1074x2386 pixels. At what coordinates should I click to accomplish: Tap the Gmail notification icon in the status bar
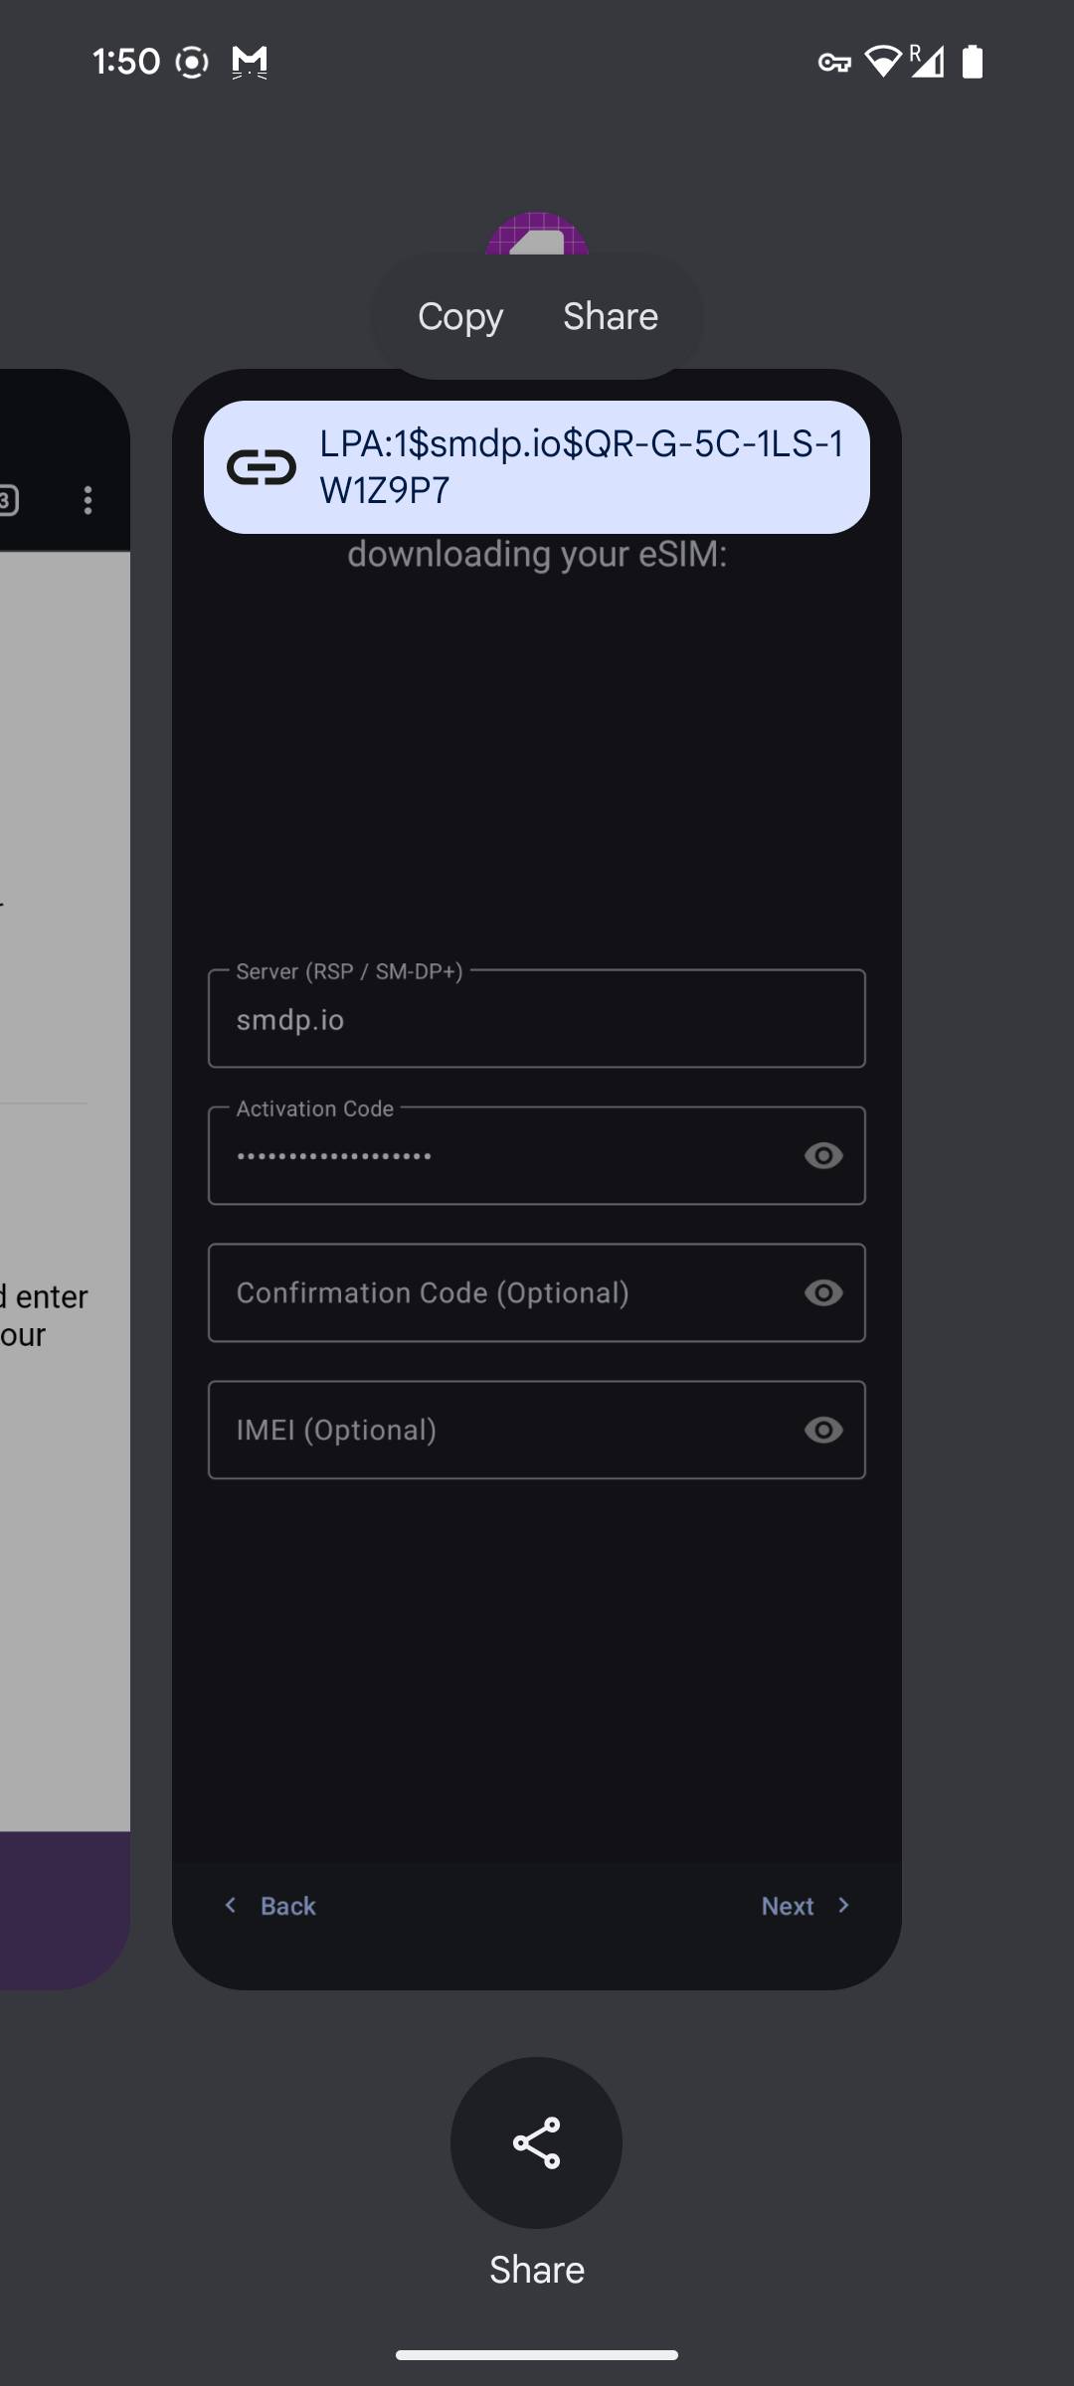pyautogui.click(x=250, y=63)
